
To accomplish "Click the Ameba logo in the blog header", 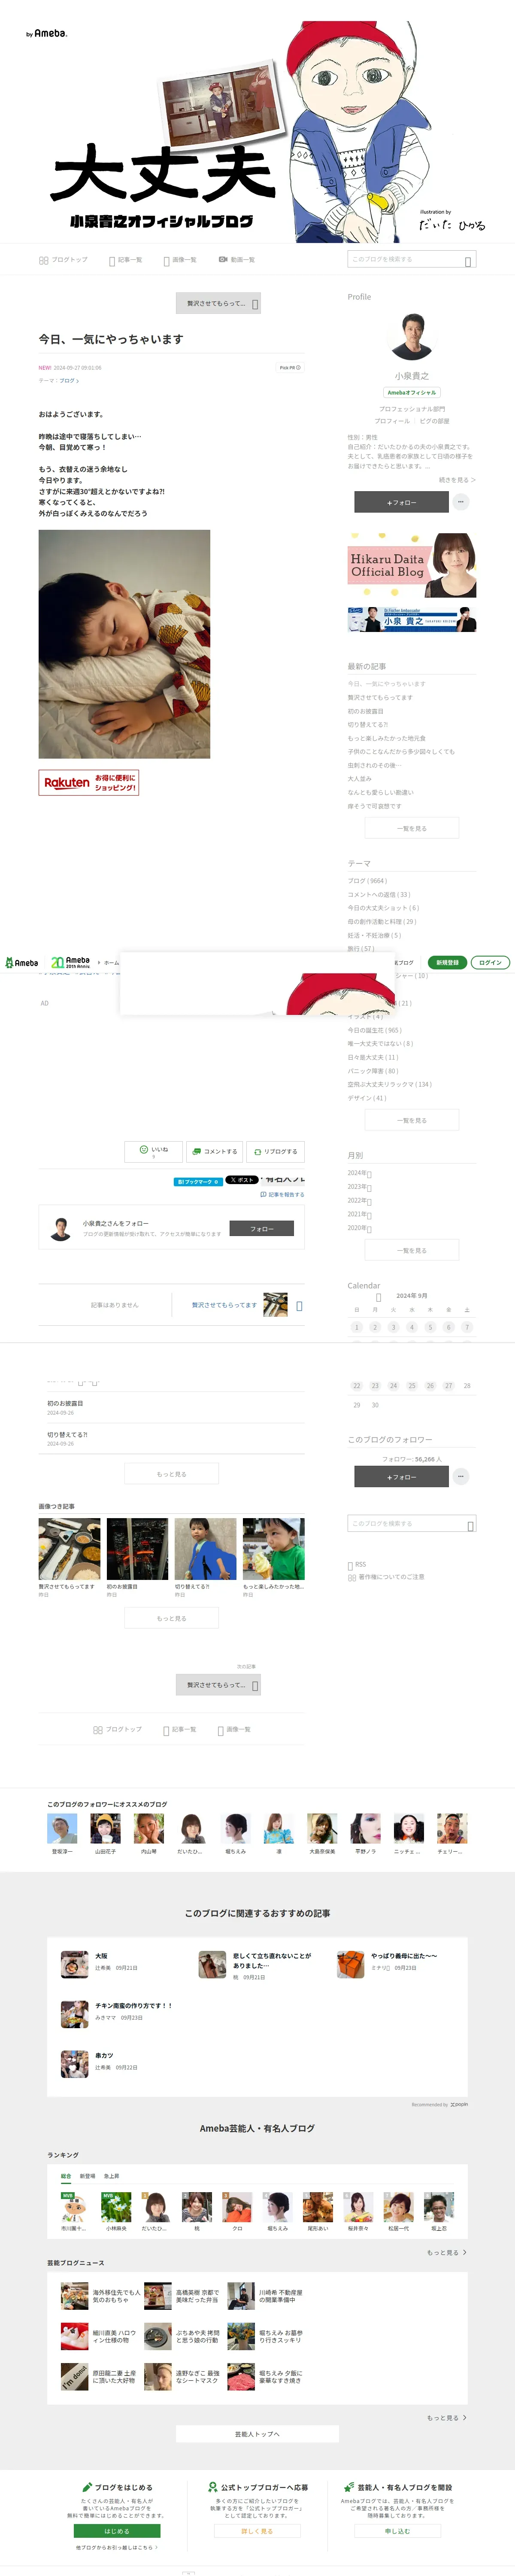I will [47, 34].
